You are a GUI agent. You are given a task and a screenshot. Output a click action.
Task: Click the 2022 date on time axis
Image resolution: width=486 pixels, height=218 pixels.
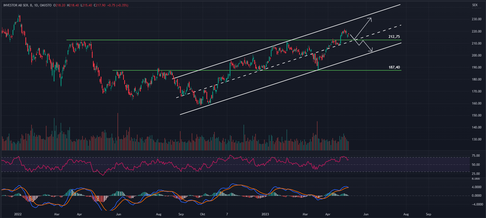[x=18, y=214]
